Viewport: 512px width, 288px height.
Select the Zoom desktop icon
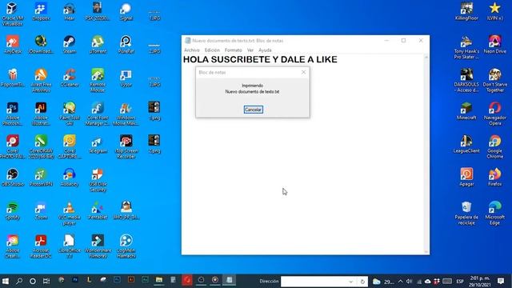point(41,211)
